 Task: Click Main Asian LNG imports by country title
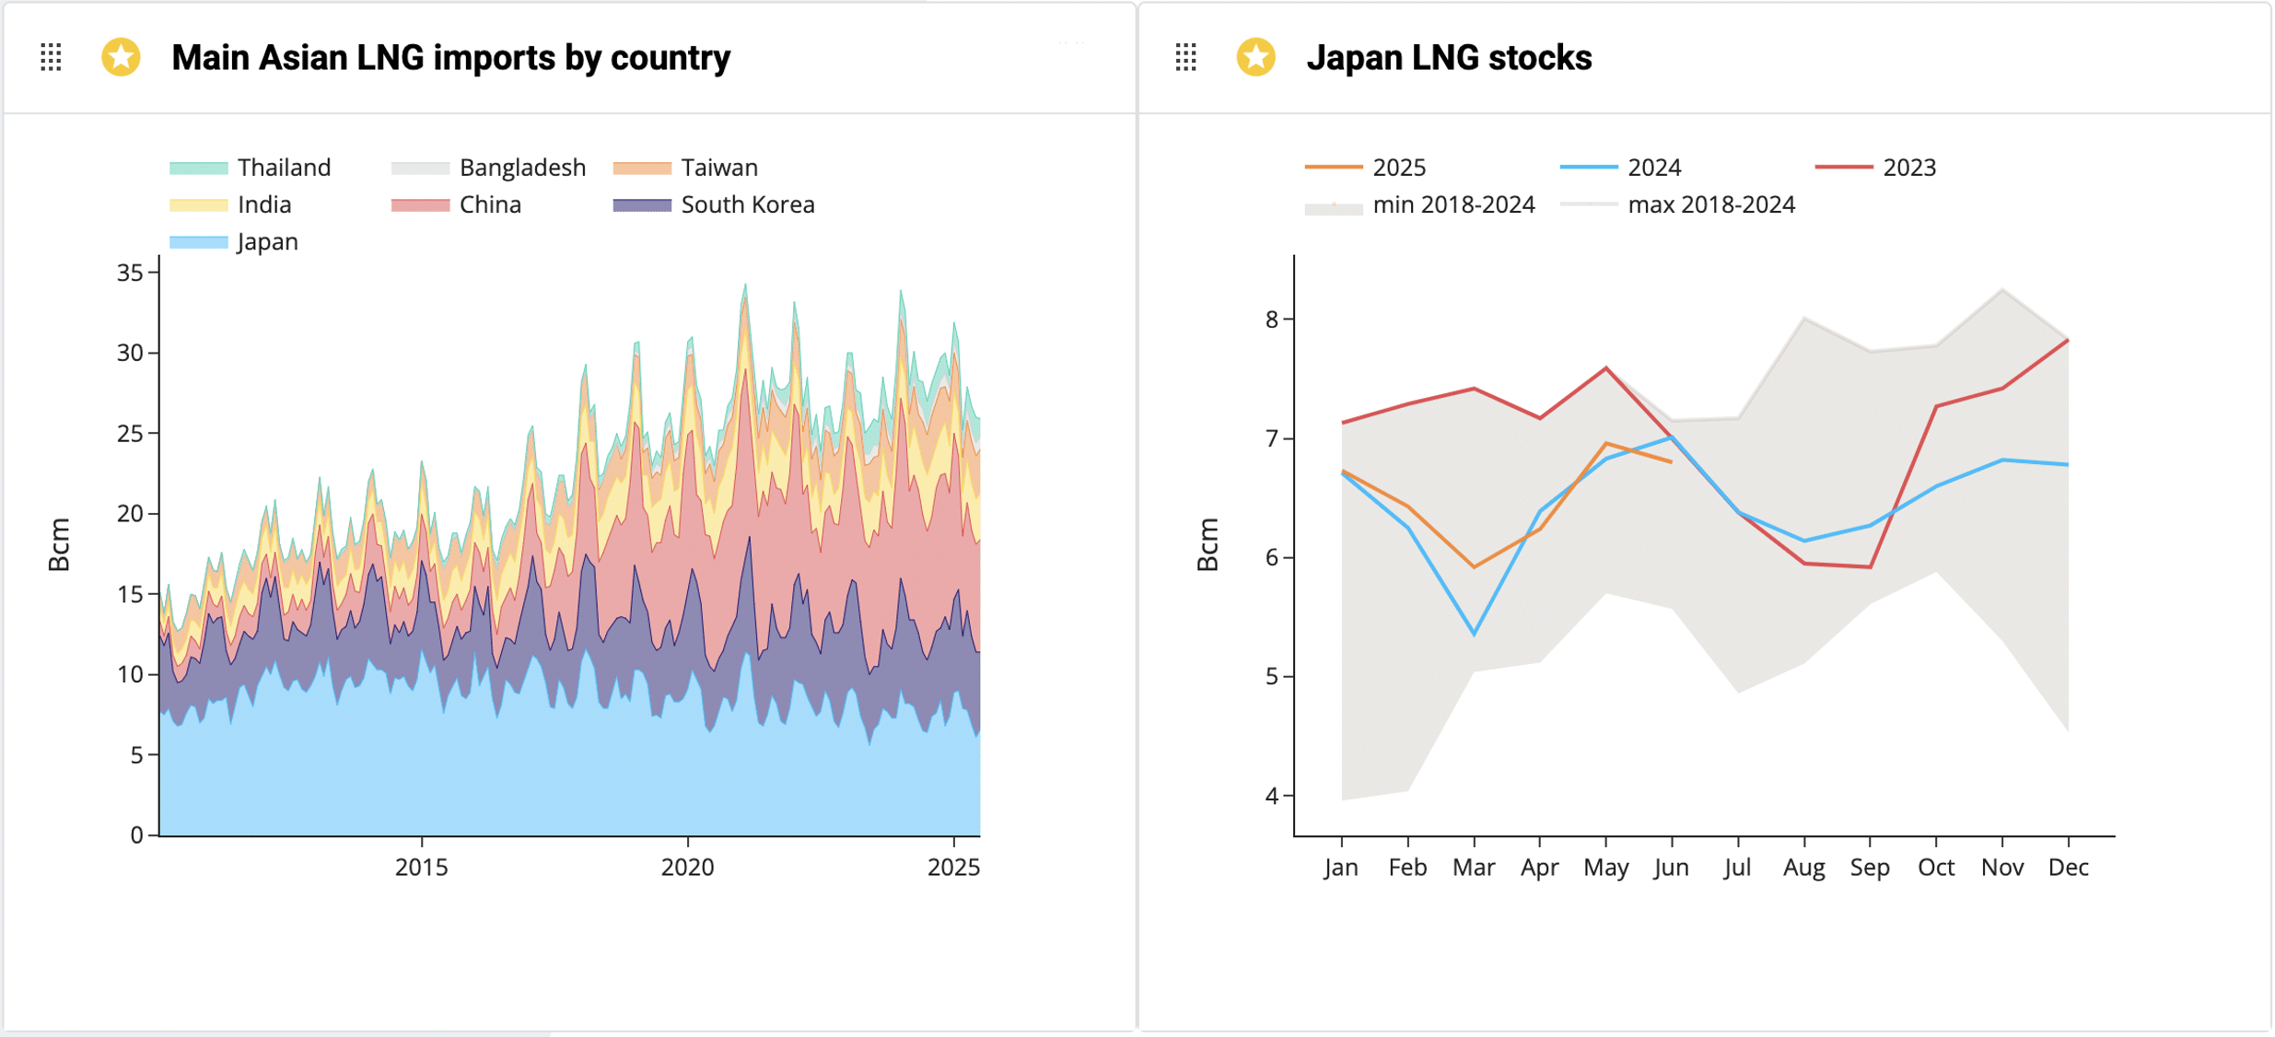[x=450, y=57]
